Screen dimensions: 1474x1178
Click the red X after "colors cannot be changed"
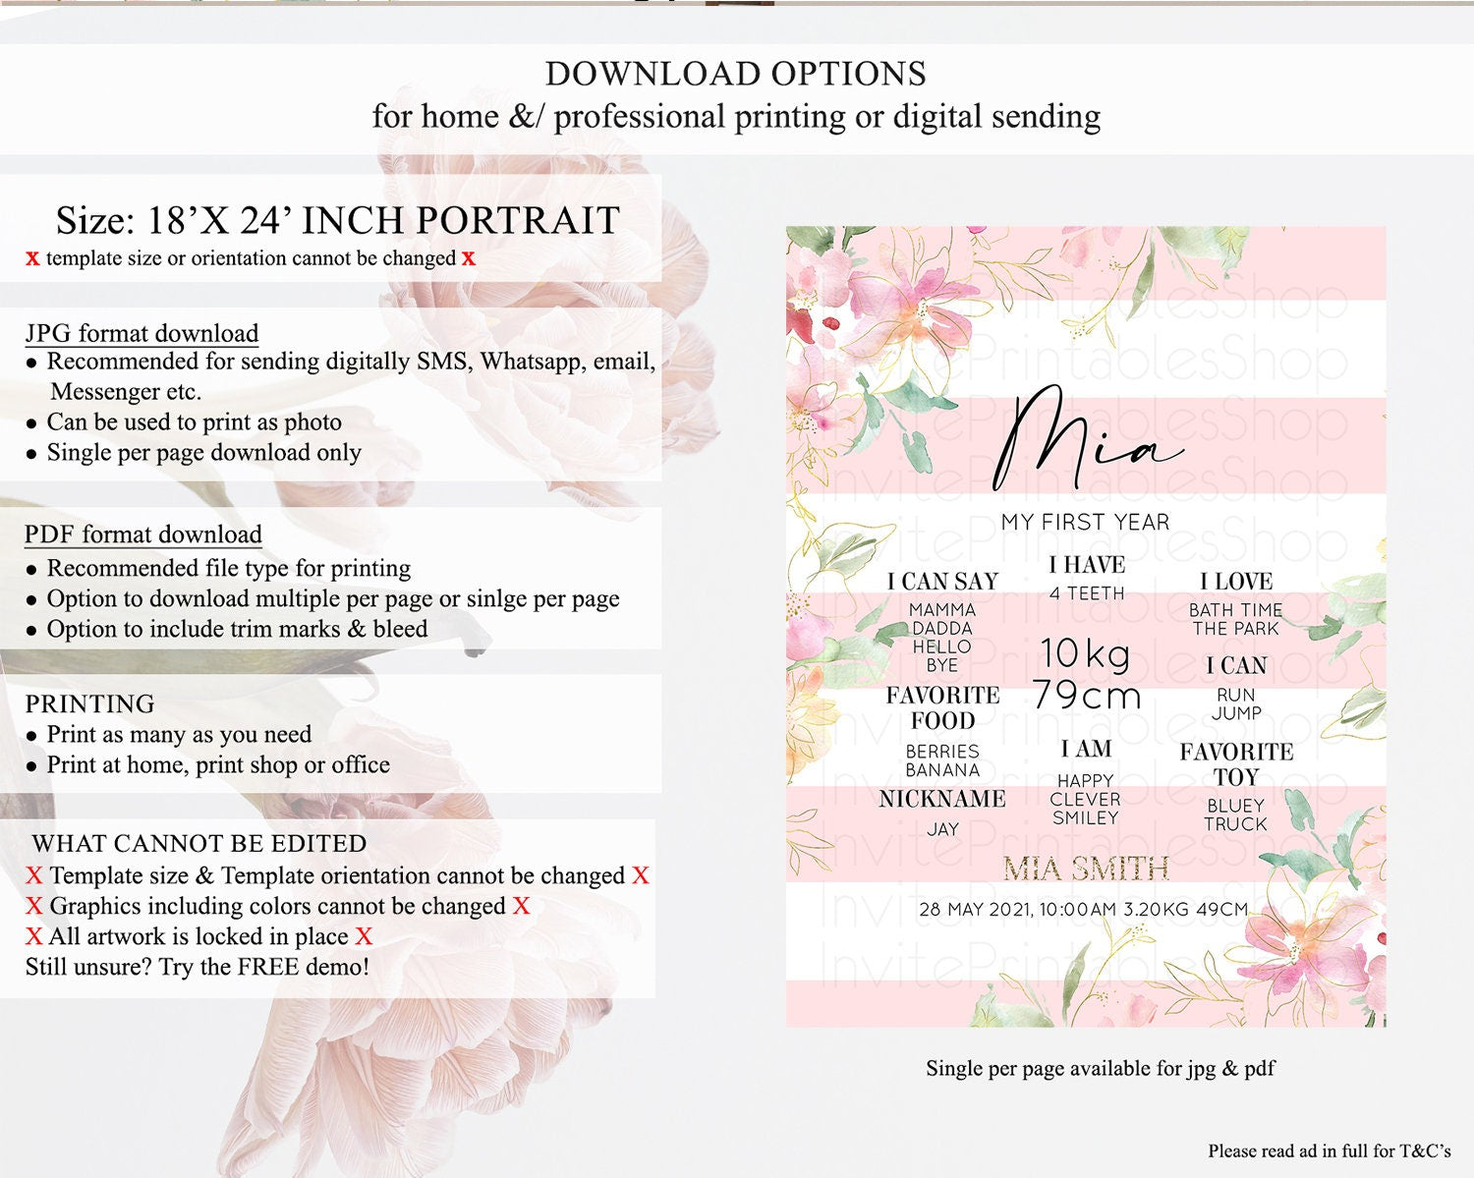[521, 906]
